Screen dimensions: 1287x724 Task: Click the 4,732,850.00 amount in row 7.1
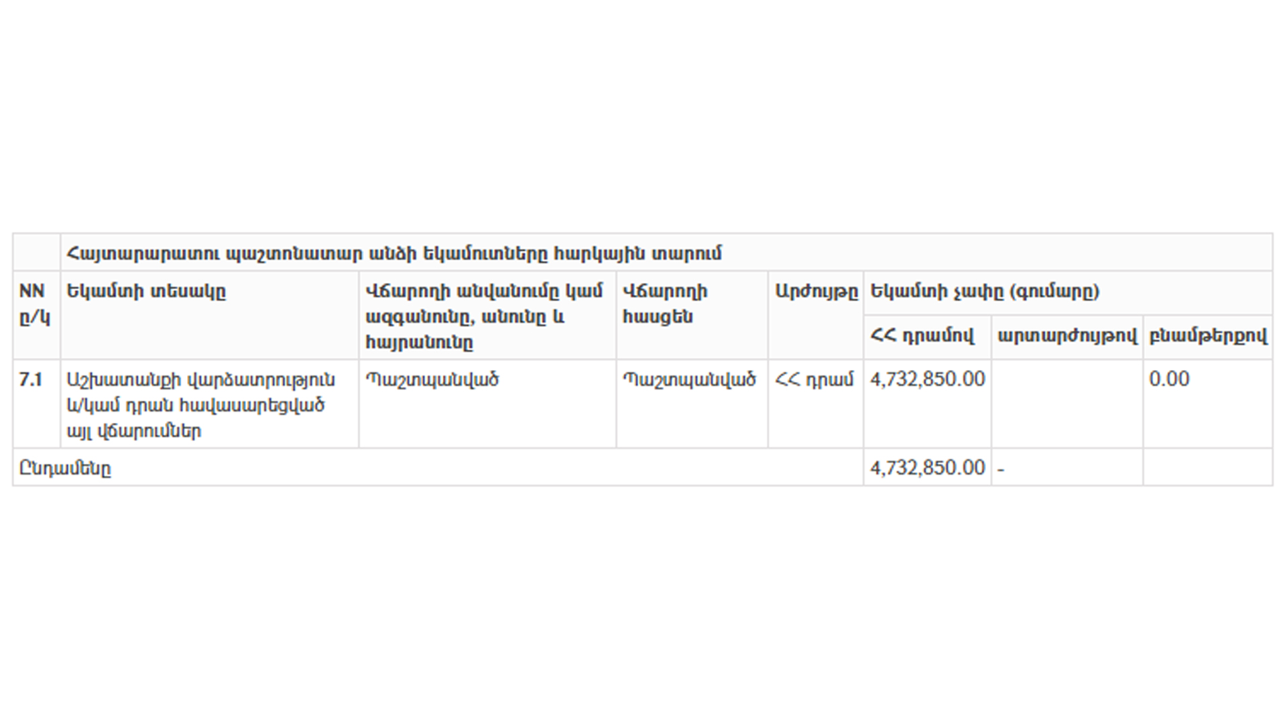point(927,379)
